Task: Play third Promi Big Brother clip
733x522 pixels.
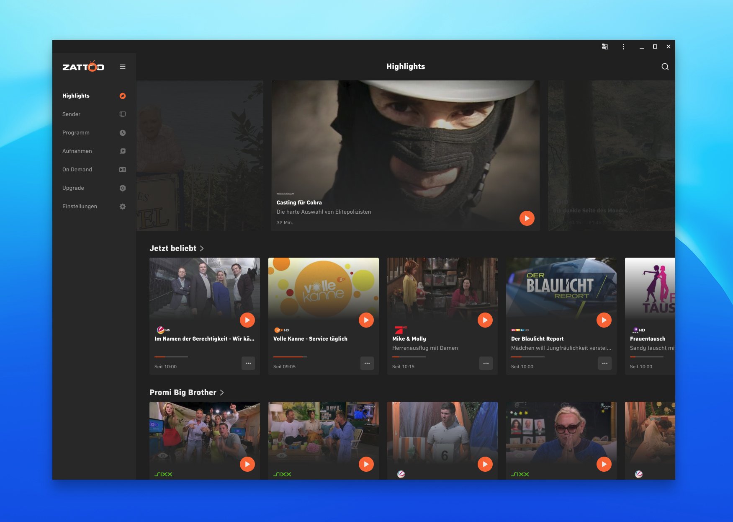Action: [485, 464]
